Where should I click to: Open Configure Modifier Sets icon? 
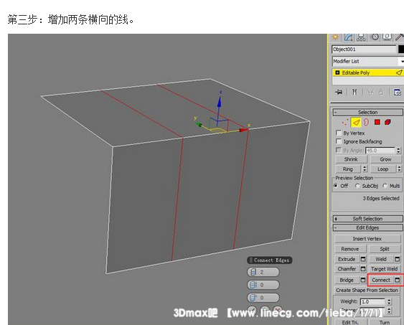(398, 92)
